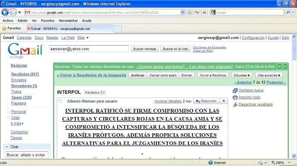Viewport: 297px width, 166px height.
Task: Go to Posterior message
Action: coord(276,82)
